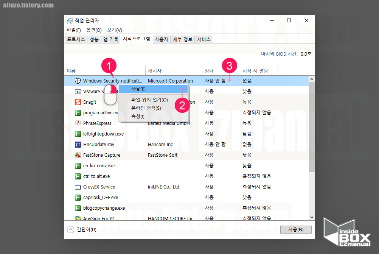Click the Hancom Inc. publisher cell
This screenshot has height=254, width=379.
(x=161, y=145)
